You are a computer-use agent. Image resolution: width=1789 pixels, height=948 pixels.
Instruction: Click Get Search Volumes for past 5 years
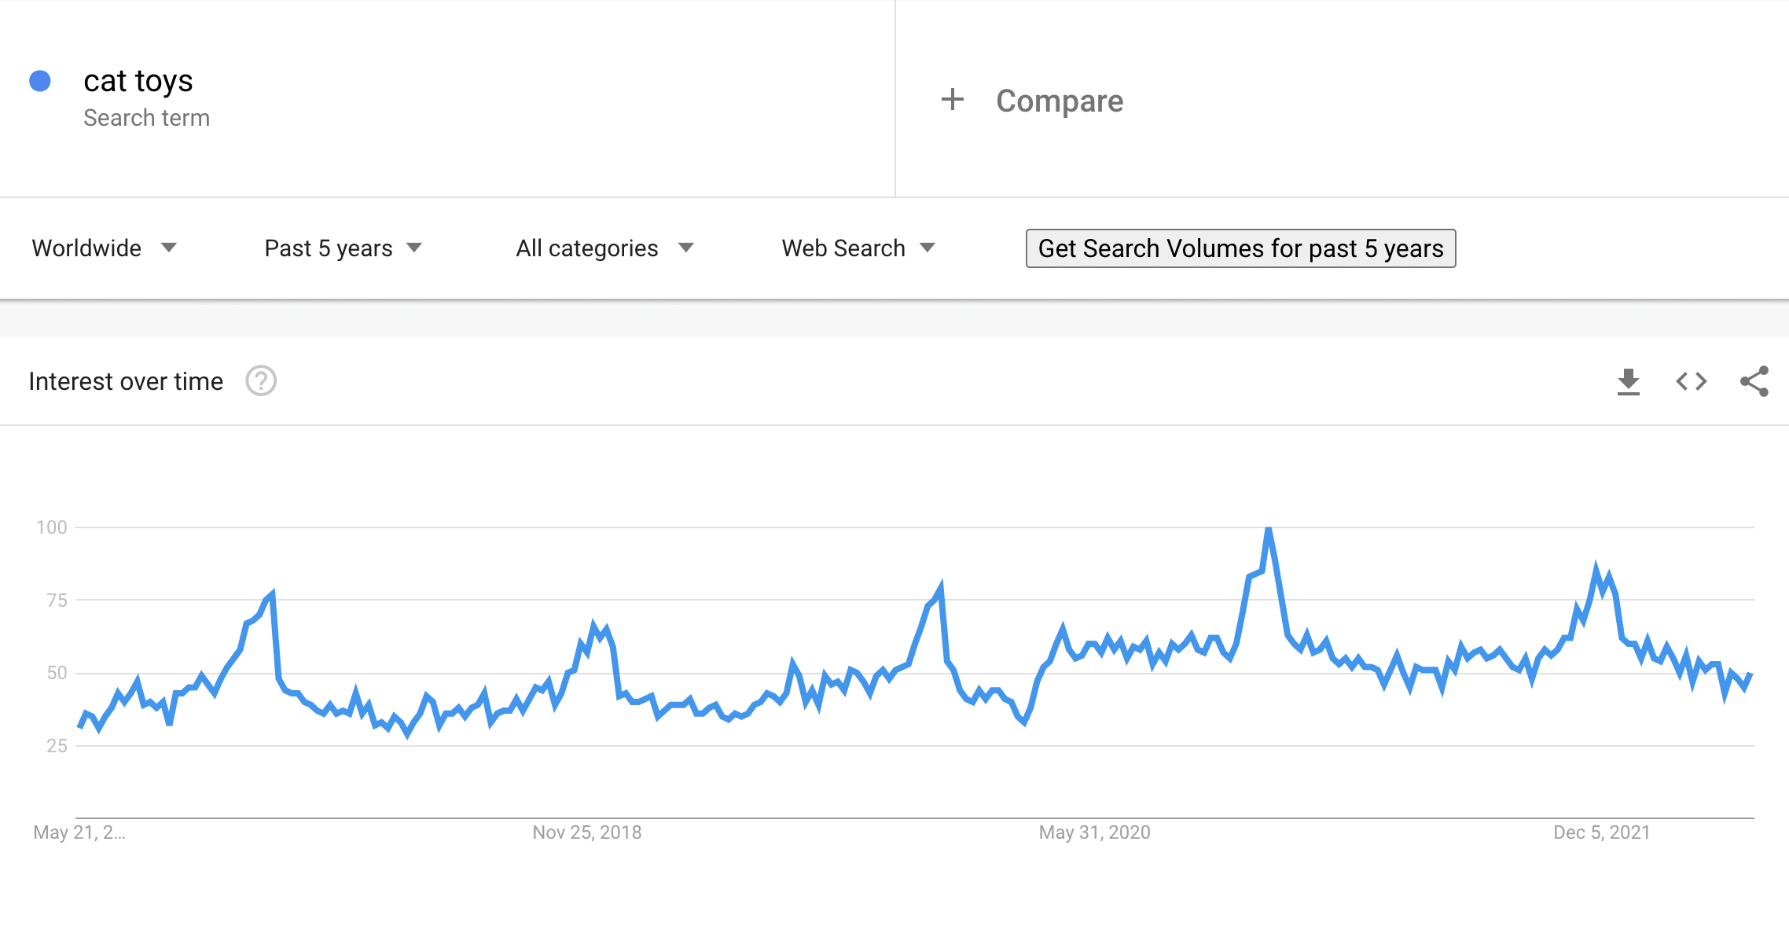(x=1240, y=248)
